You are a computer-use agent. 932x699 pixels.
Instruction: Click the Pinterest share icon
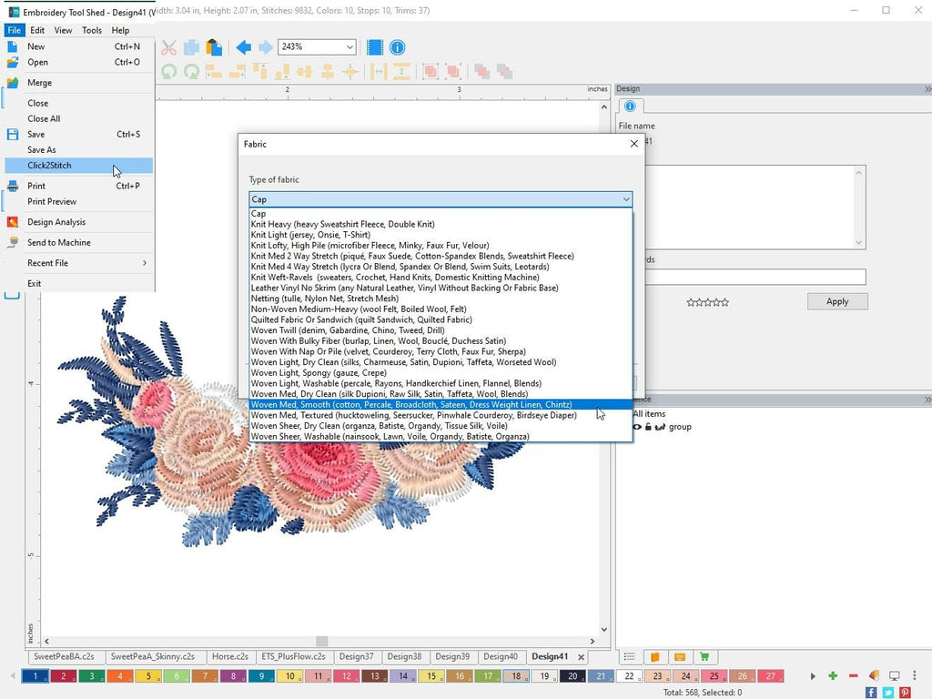coord(905,693)
